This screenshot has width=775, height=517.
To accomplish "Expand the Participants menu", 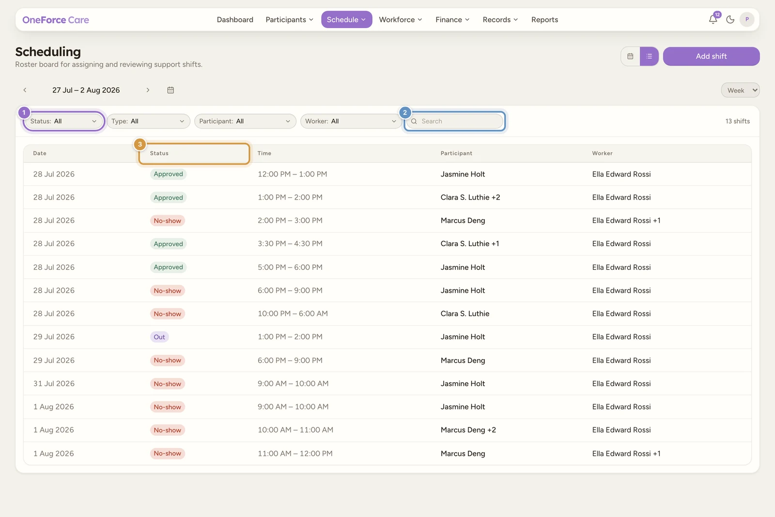I will [x=289, y=19].
